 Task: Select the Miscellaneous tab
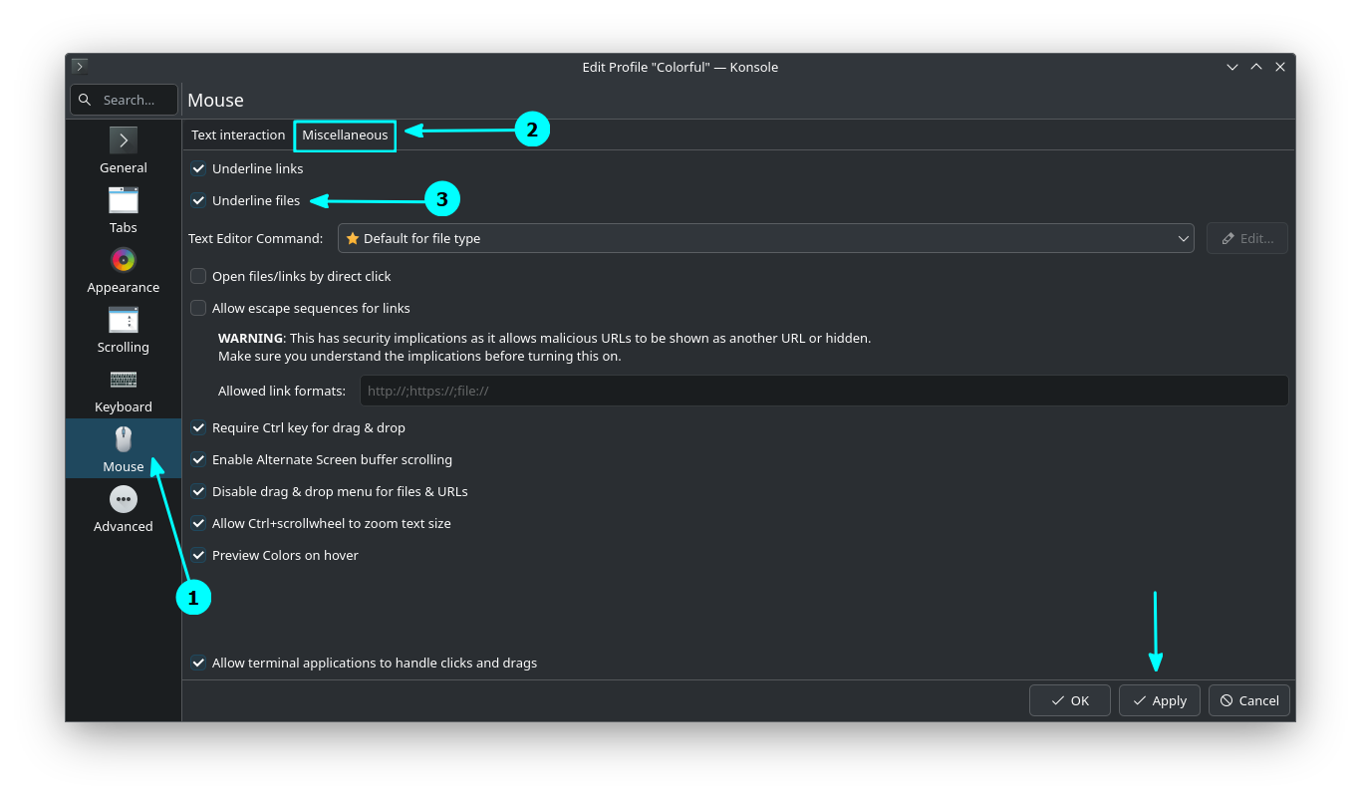(344, 134)
